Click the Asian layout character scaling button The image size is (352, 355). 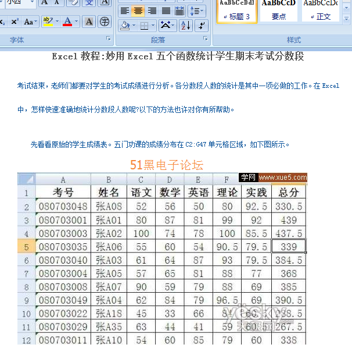click(x=167, y=26)
